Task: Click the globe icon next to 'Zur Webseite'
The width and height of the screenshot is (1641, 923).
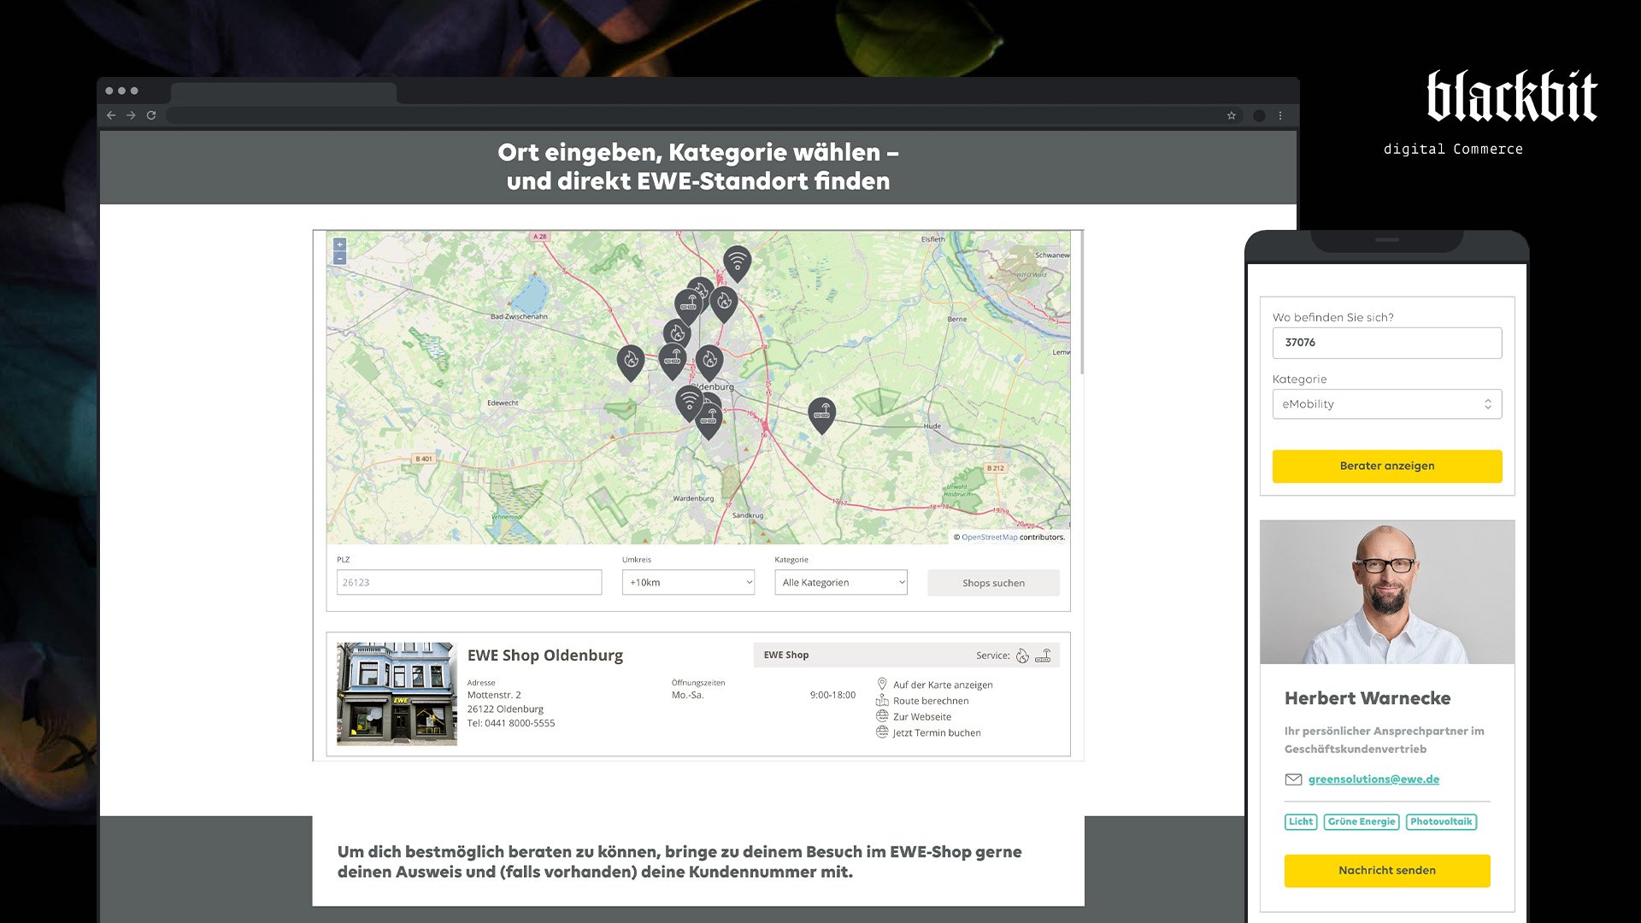Action: click(x=882, y=716)
